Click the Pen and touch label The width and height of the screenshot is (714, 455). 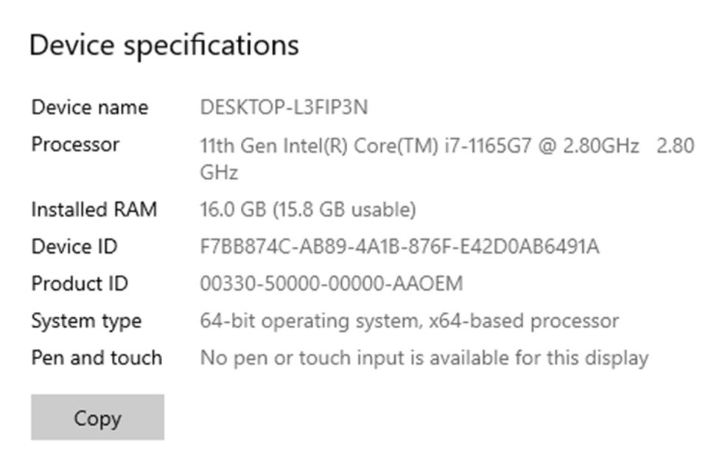point(96,358)
